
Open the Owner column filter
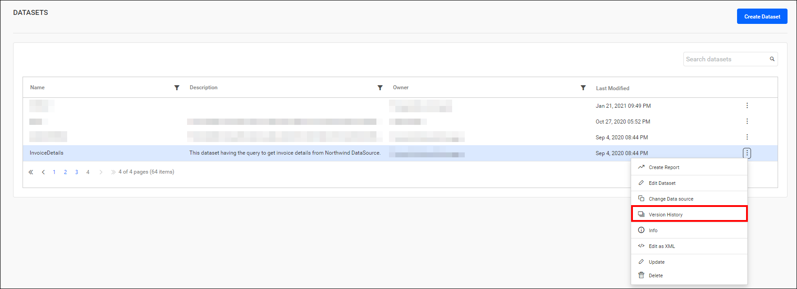(x=583, y=87)
